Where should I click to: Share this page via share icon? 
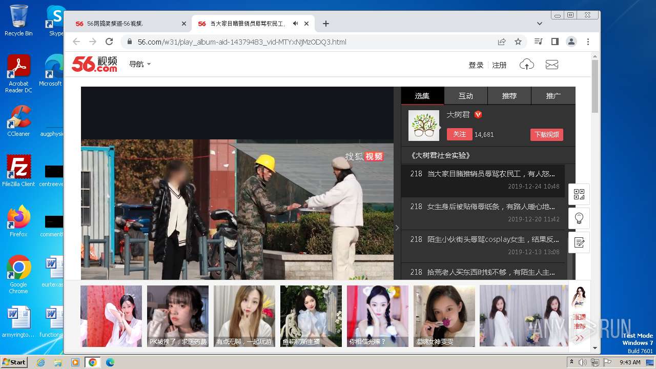click(502, 42)
